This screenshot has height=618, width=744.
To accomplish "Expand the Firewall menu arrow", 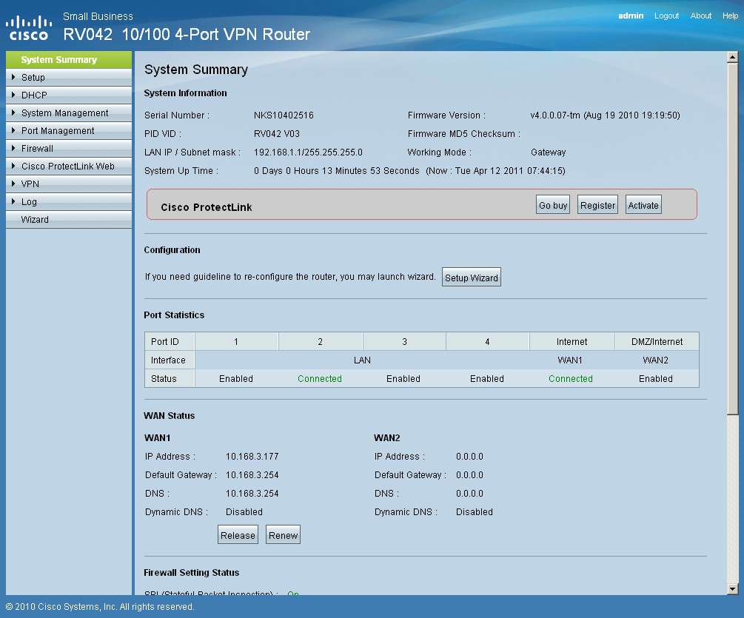I will tap(13, 148).
